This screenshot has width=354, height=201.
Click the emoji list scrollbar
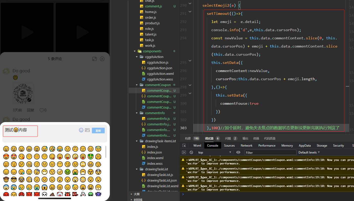click(106, 152)
